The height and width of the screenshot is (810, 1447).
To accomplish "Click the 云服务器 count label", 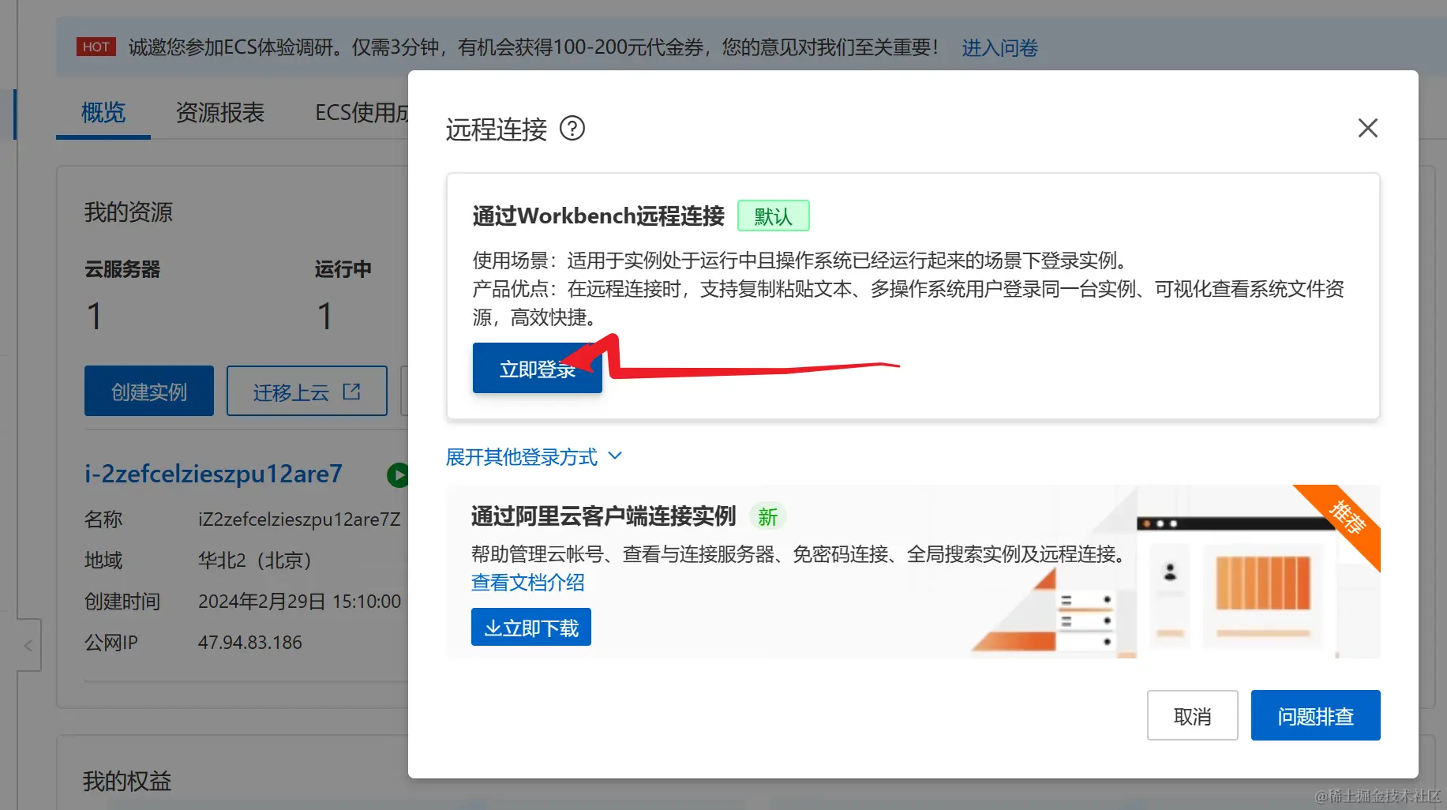I will [x=122, y=269].
